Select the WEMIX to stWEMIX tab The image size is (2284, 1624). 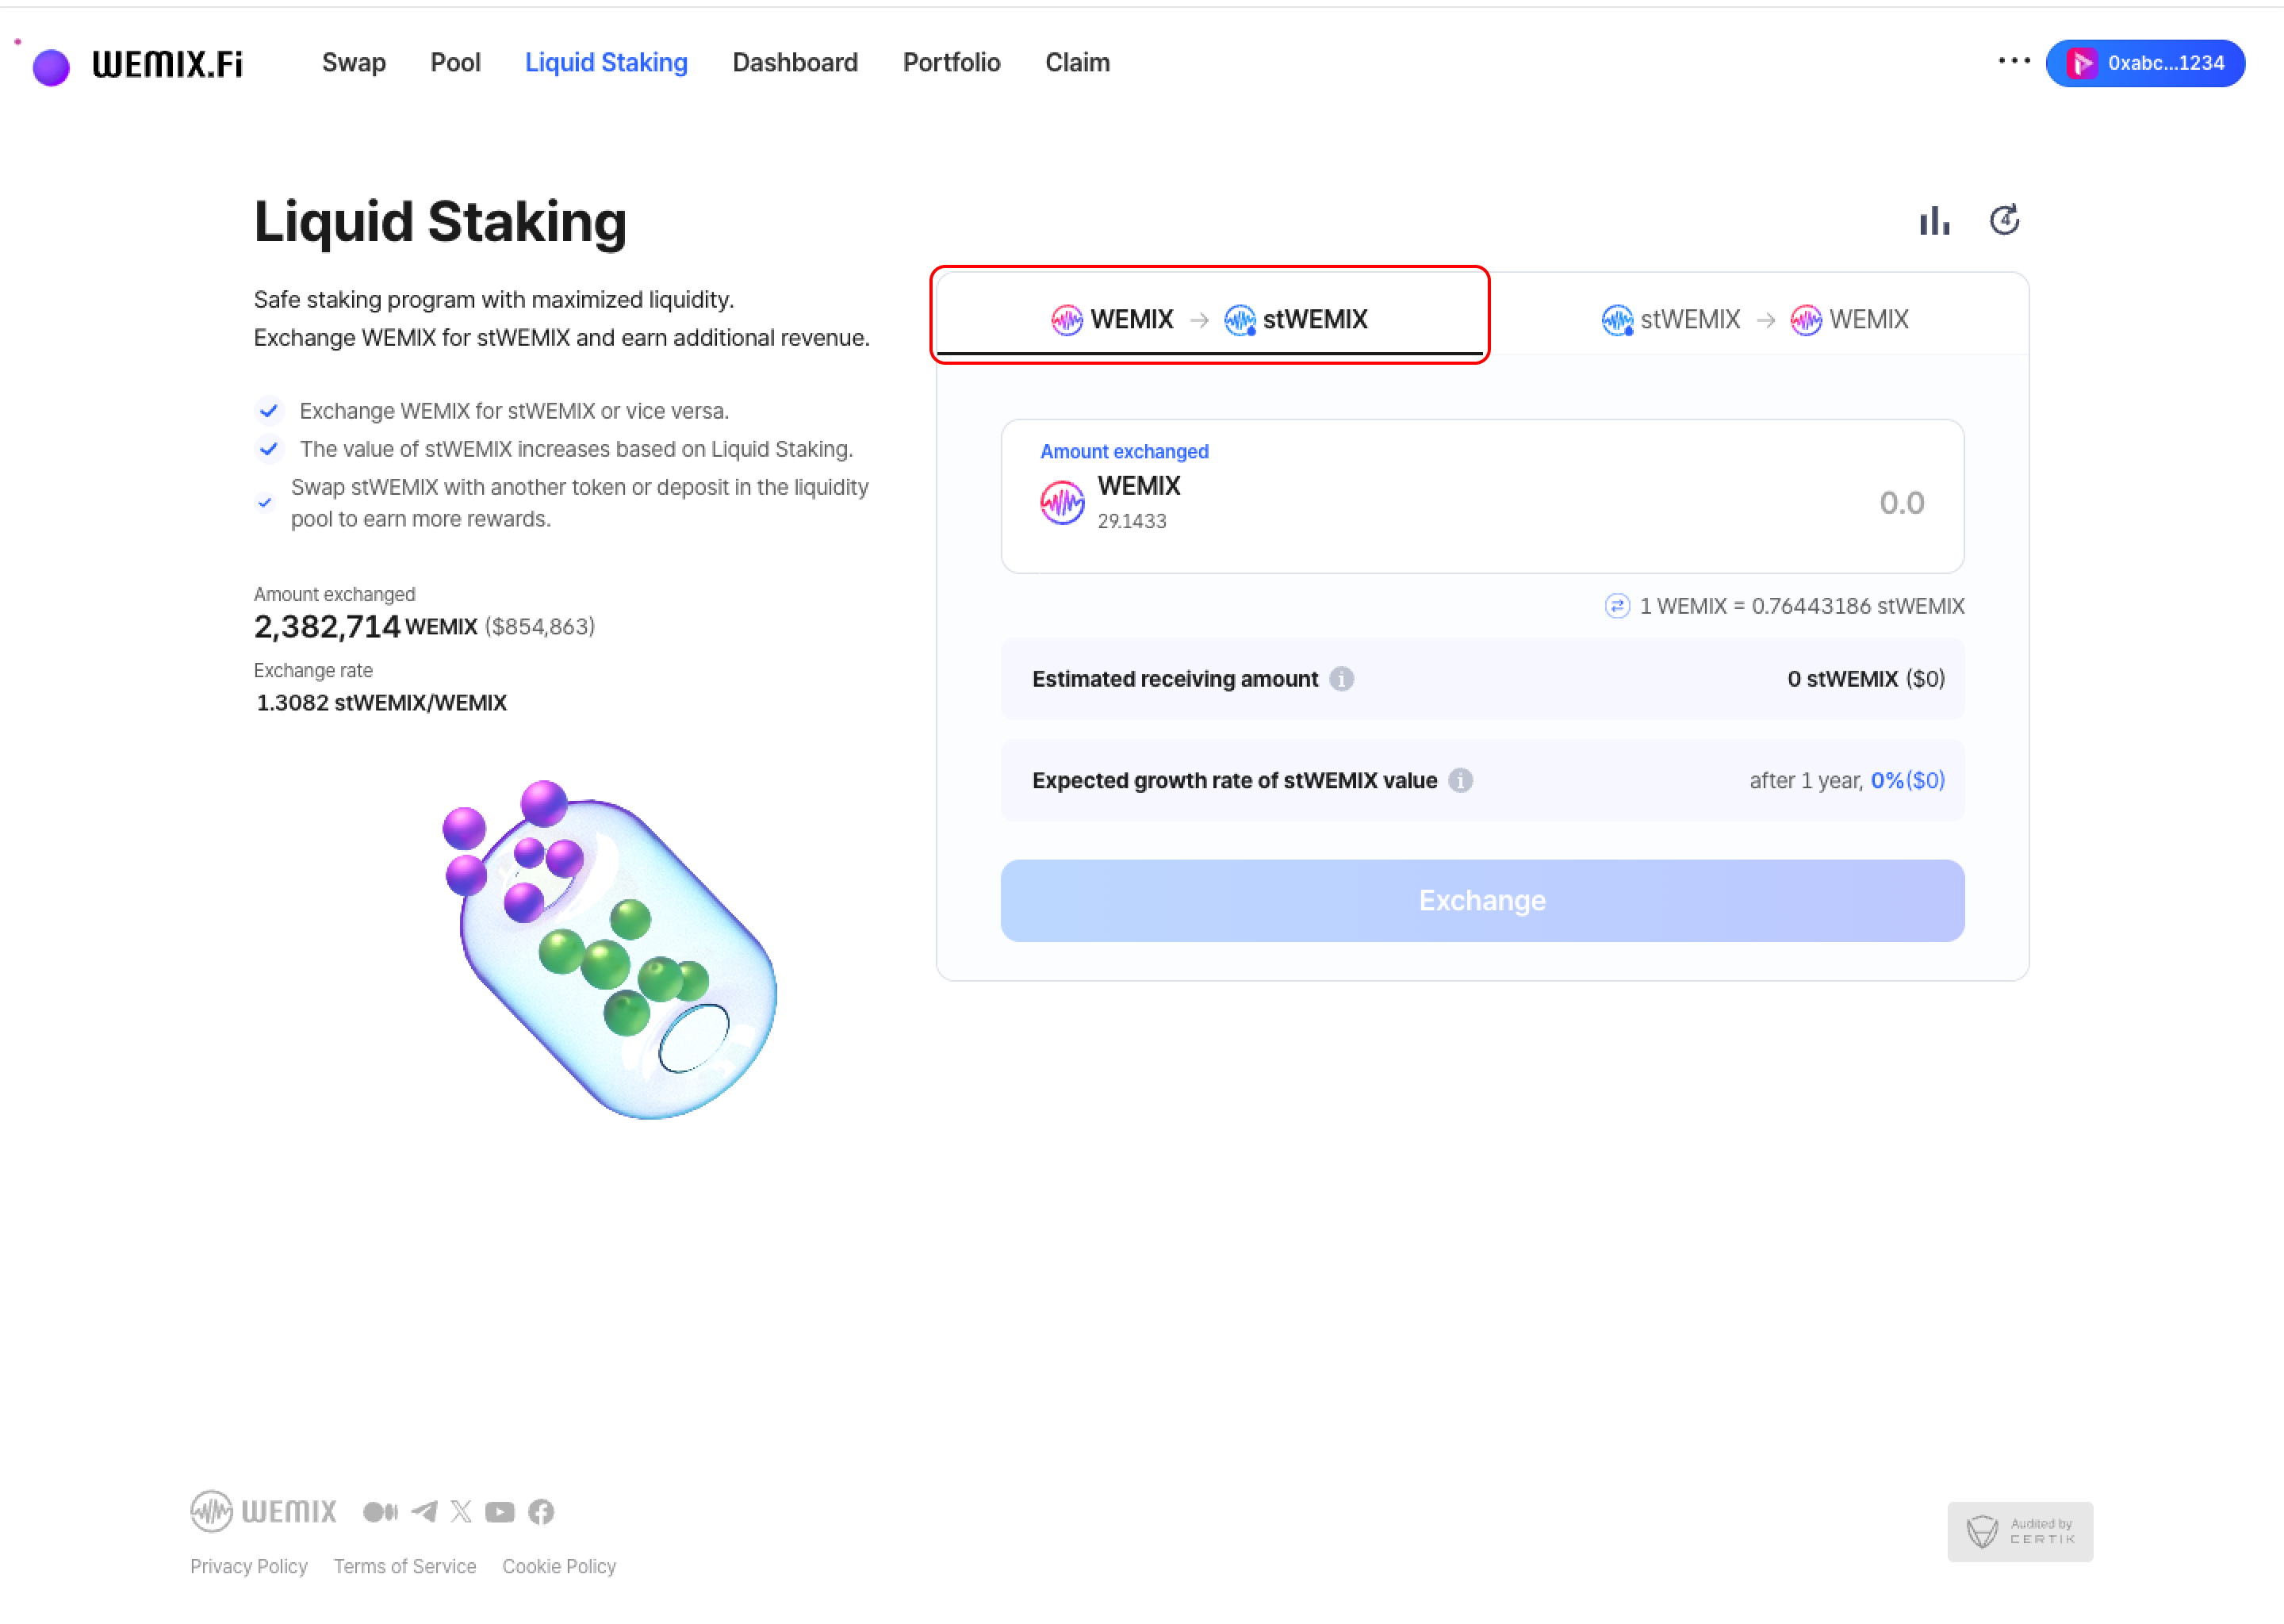click(x=1209, y=319)
